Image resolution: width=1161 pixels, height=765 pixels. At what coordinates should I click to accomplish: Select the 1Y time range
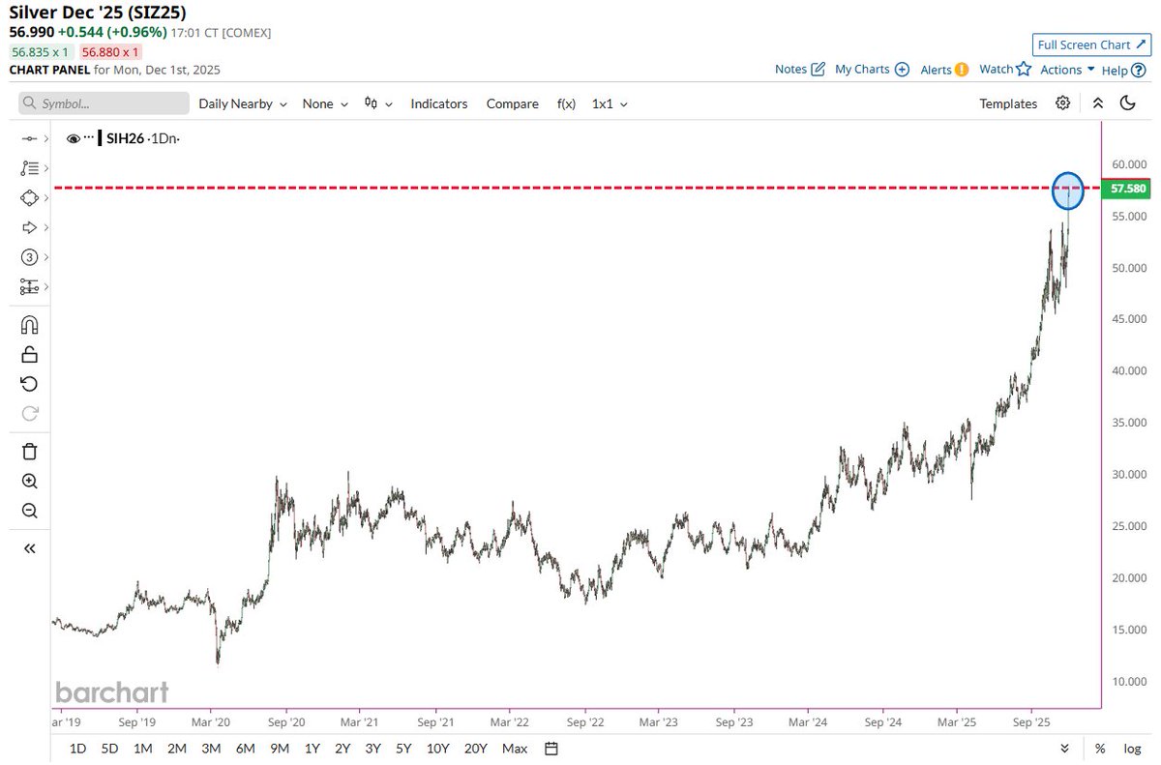(313, 749)
